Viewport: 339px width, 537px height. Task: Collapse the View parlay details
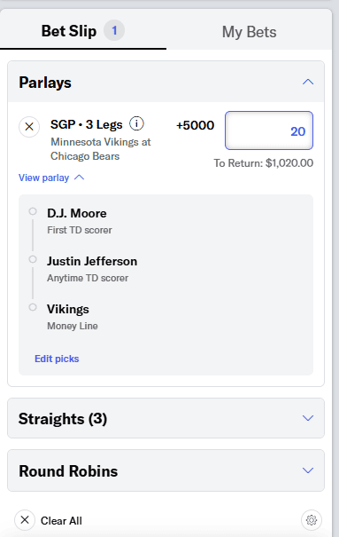click(x=51, y=178)
